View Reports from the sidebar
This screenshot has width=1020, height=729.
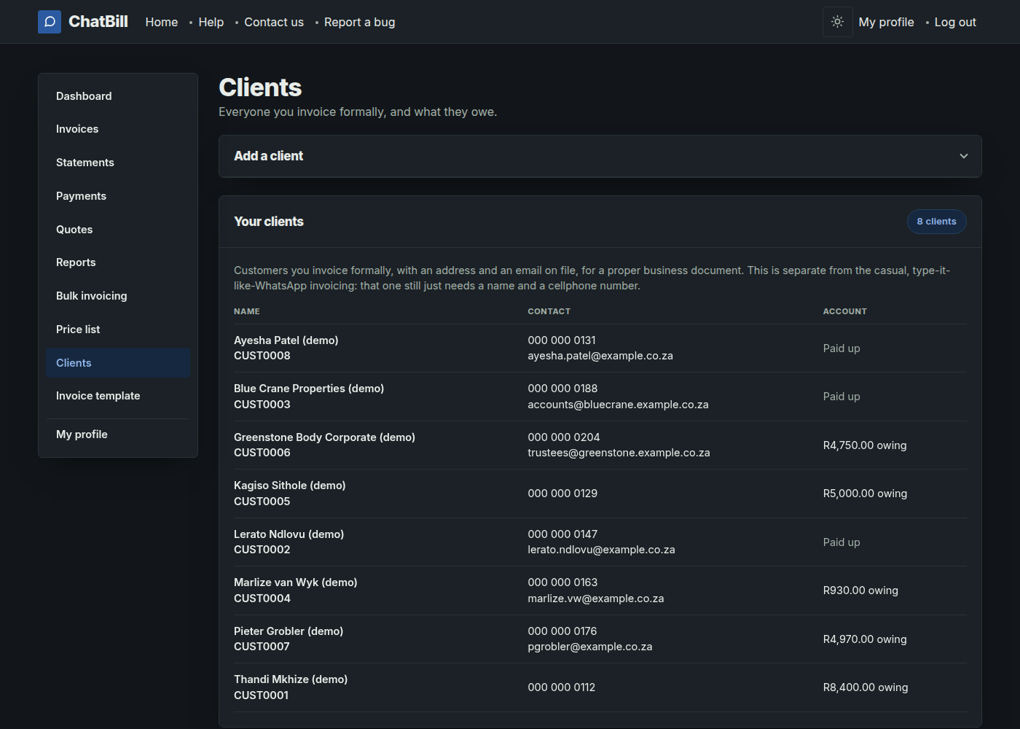[118, 262]
